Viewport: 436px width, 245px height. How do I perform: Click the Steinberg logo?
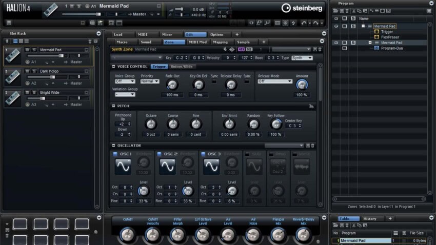(x=303, y=8)
